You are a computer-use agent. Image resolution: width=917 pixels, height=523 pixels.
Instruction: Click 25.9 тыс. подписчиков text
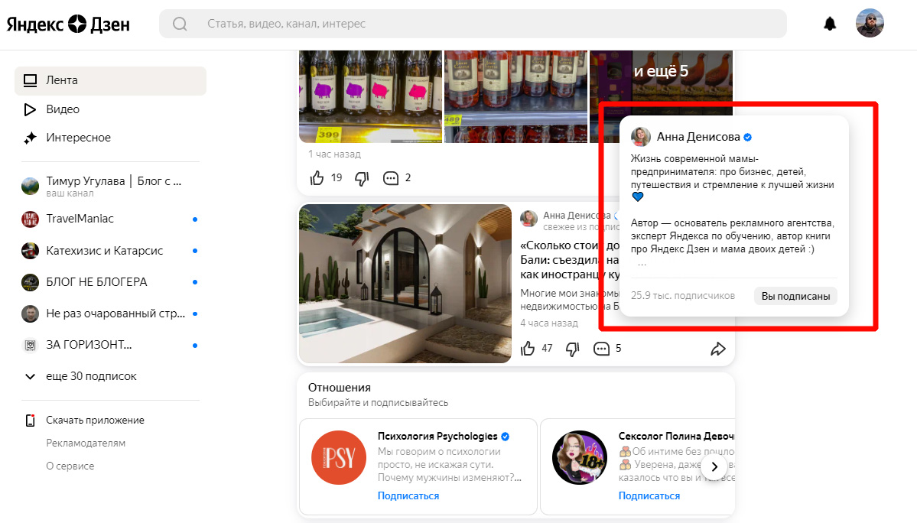(682, 296)
